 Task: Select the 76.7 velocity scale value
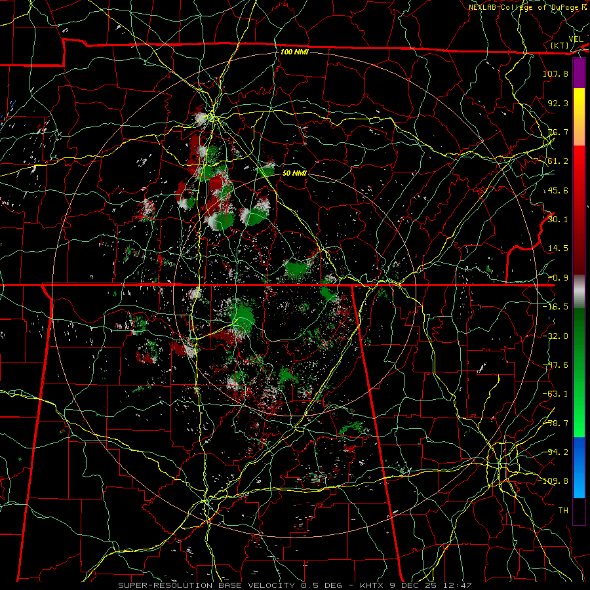tap(558, 132)
